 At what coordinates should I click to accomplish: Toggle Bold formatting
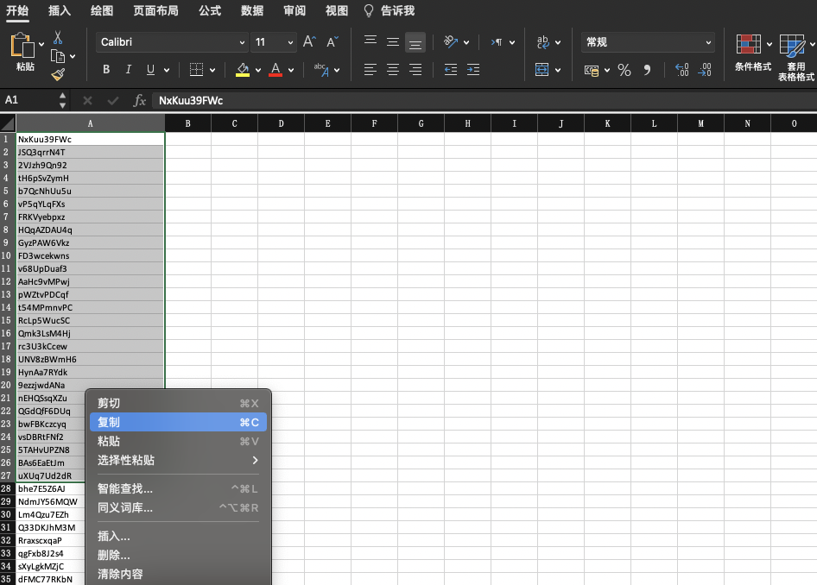tap(106, 70)
